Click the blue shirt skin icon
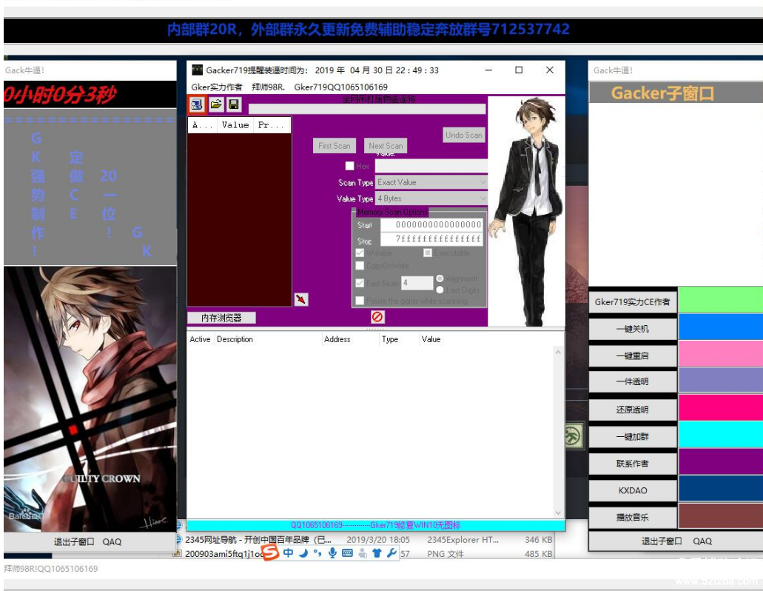 click(x=377, y=553)
